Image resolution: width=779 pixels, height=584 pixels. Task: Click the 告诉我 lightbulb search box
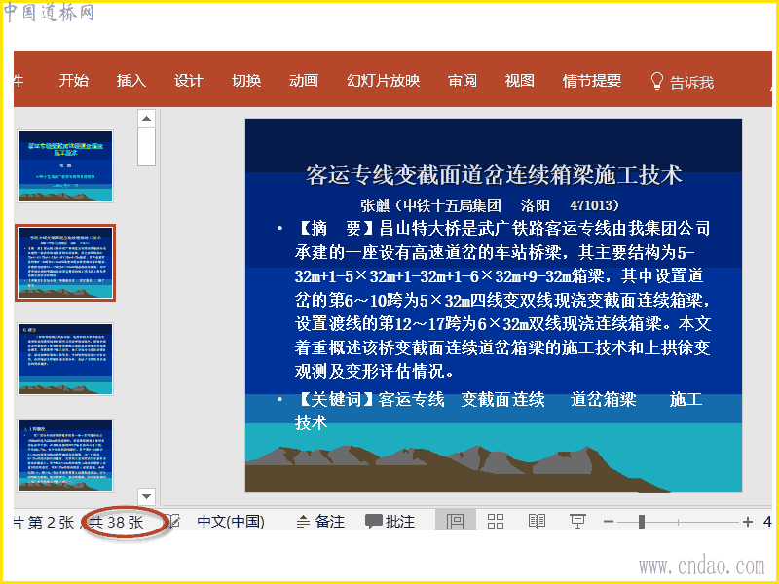(x=683, y=82)
